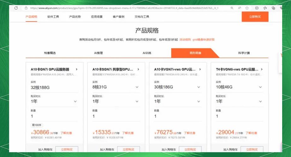Screen dimensions: 291x157
Task: Switch to the AI训练 category tab
Action: (x=147, y=53)
